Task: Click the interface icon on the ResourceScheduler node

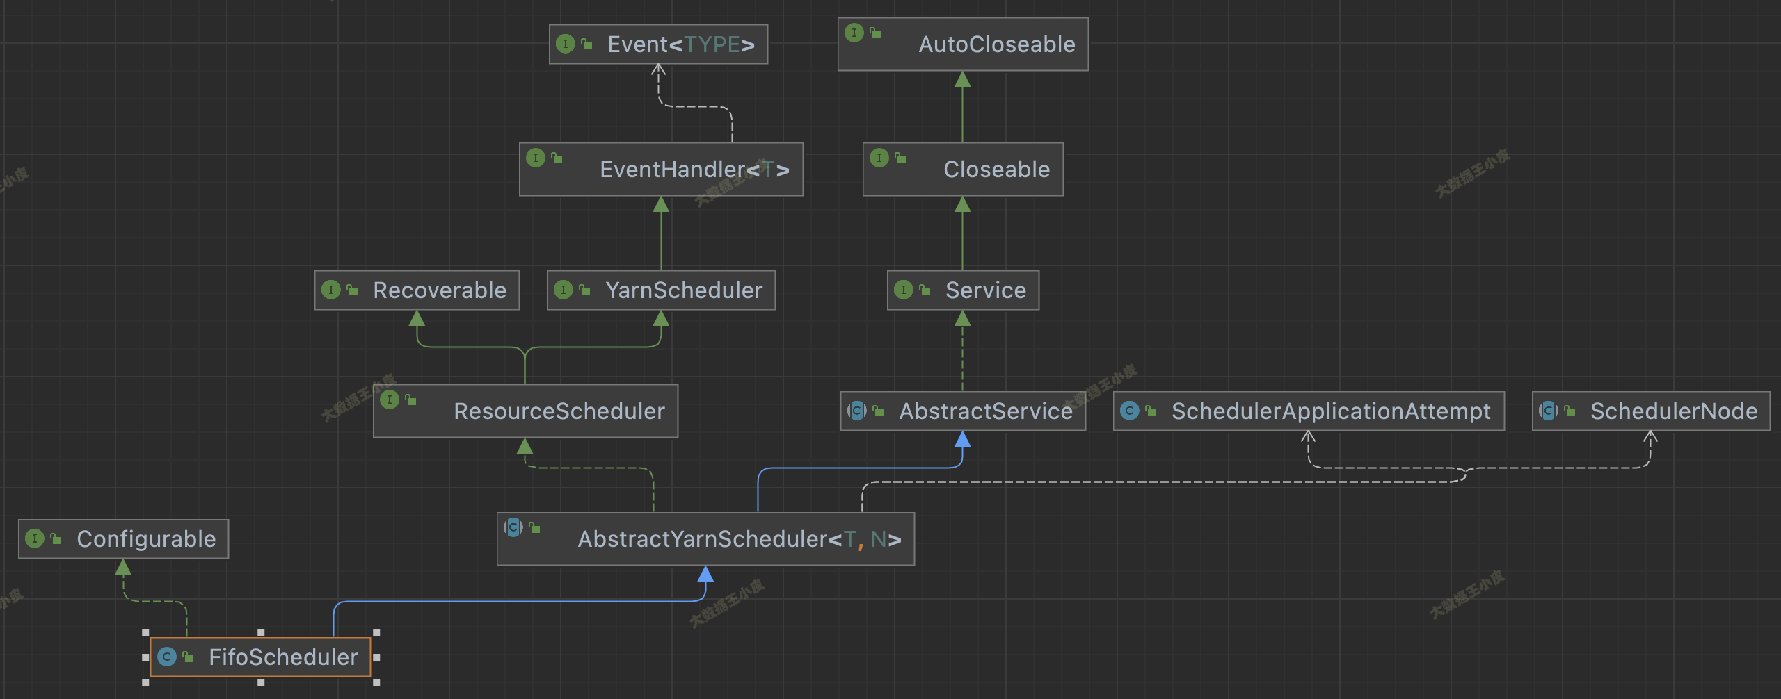Action: 390,400
